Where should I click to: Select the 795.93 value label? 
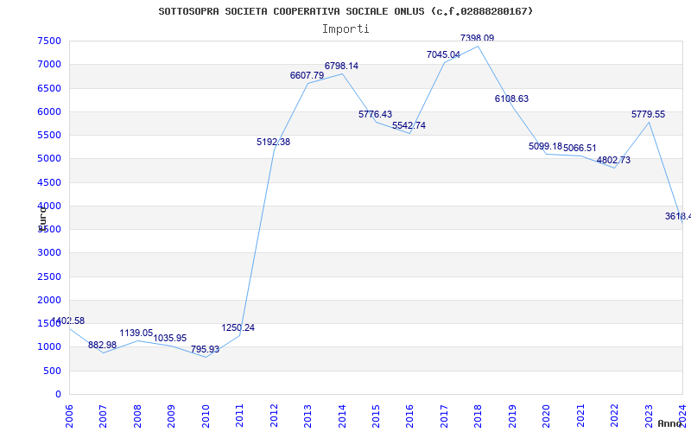(x=205, y=350)
